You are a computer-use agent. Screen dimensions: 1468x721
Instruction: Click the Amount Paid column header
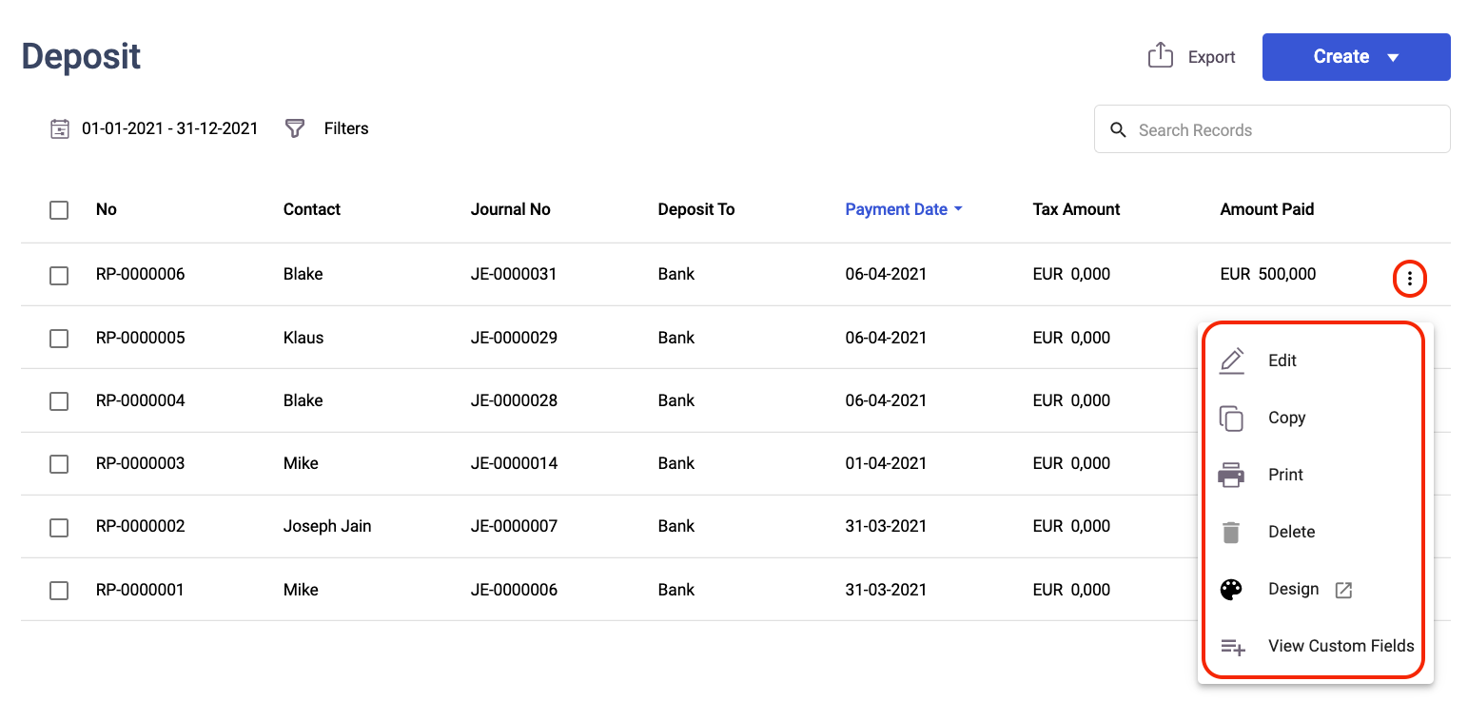tap(1266, 209)
